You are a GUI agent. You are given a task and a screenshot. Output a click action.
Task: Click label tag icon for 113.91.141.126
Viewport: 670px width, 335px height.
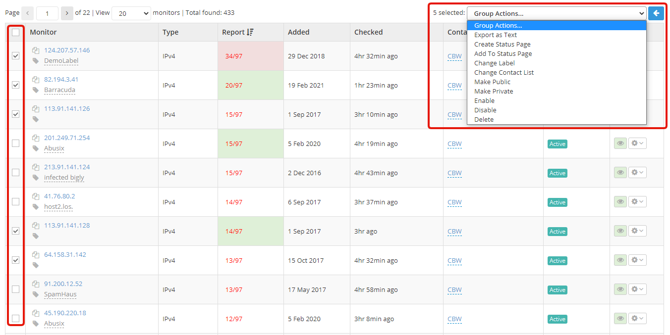click(36, 119)
